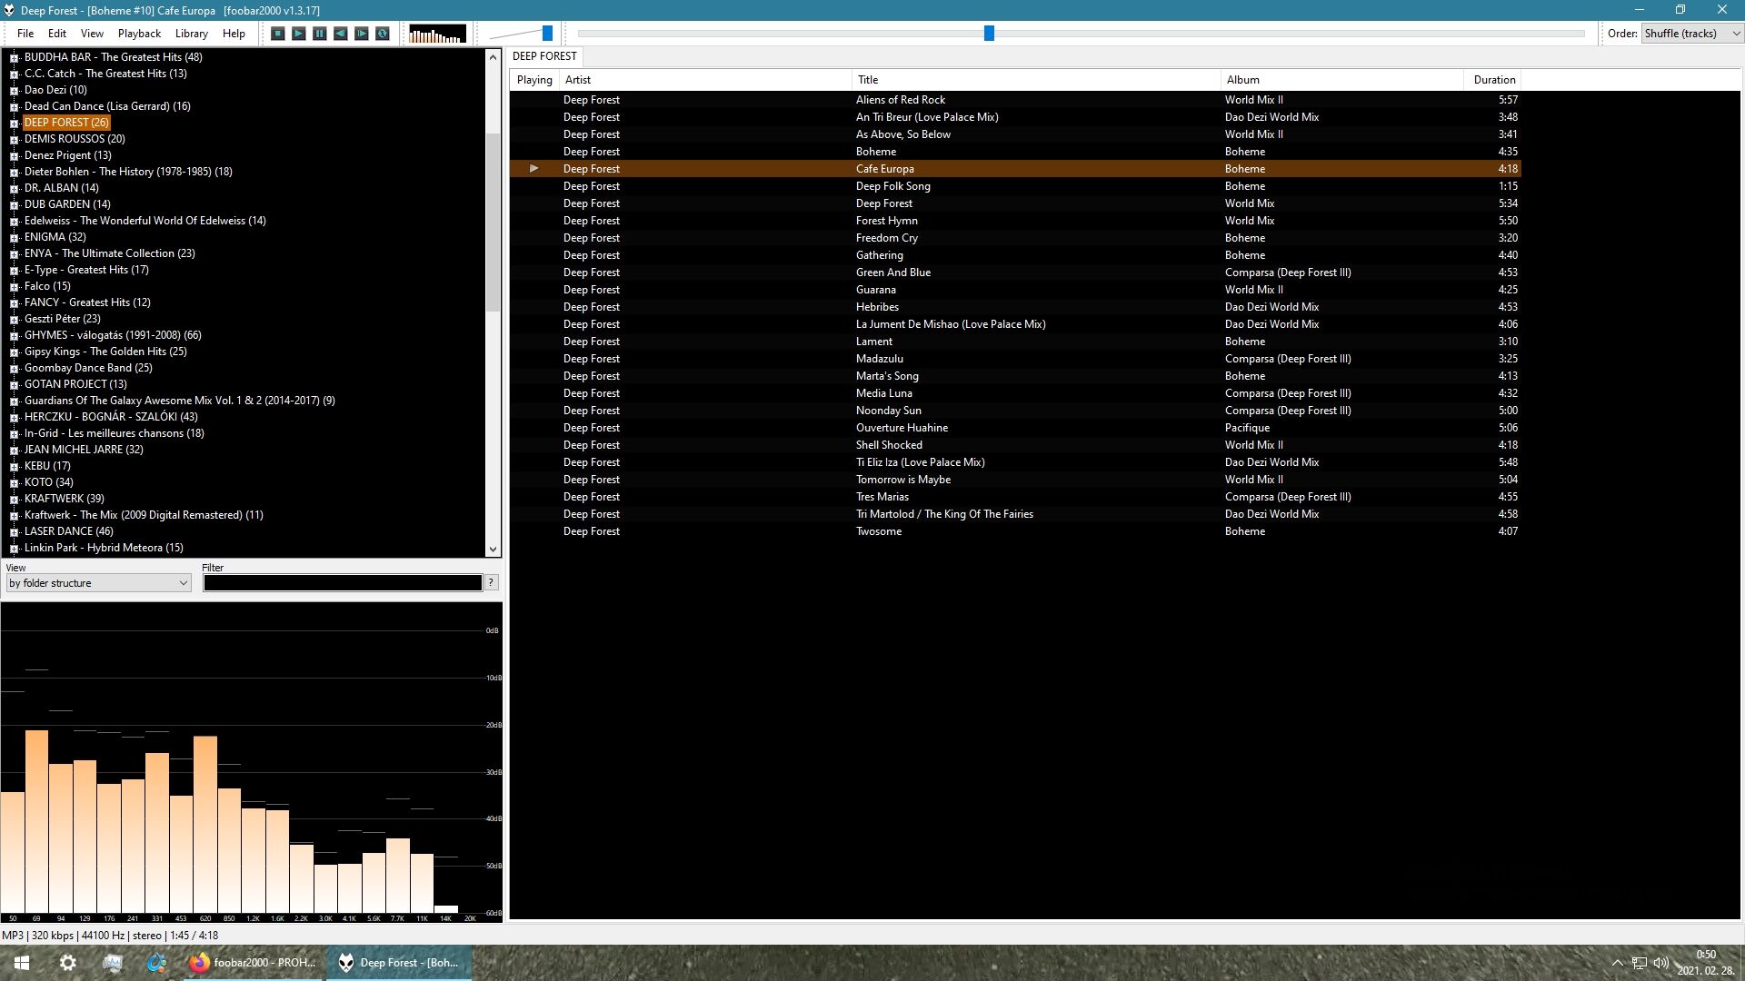1745x981 pixels.
Task: Click the library Filter input field
Action: [342, 583]
